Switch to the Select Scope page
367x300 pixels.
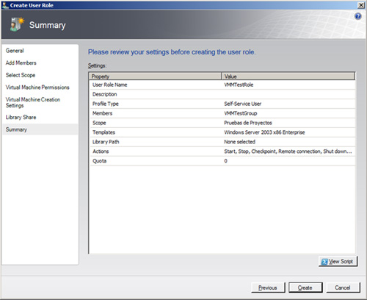21,75
